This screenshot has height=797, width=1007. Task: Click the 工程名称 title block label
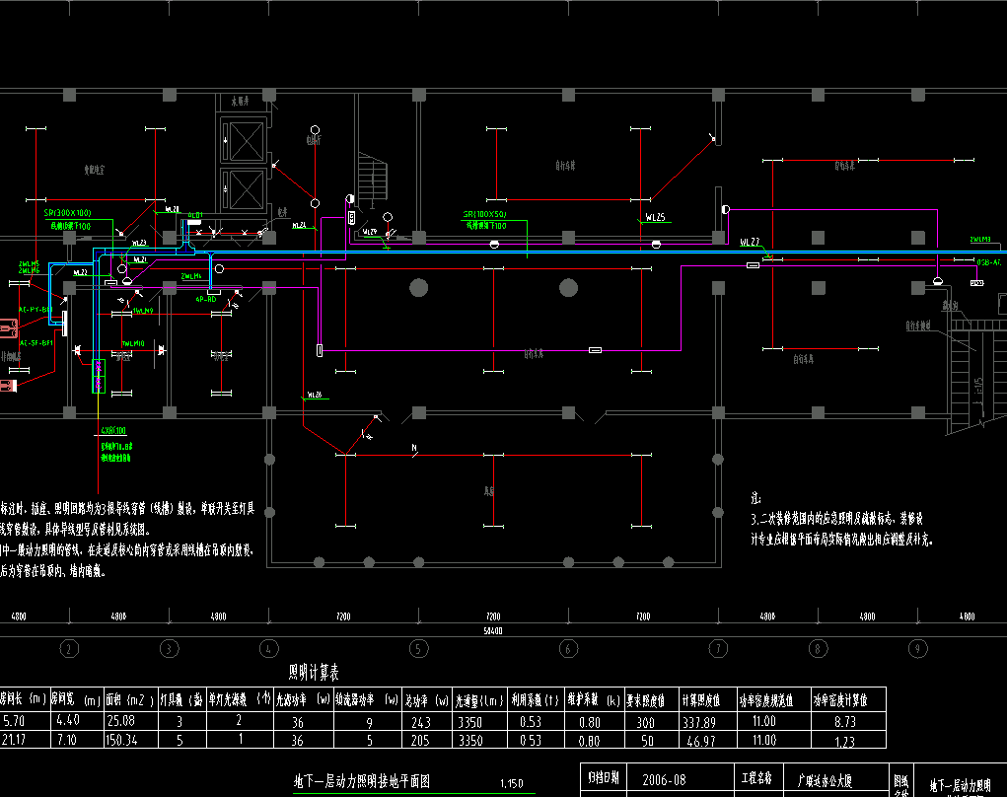tap(757, 778)
